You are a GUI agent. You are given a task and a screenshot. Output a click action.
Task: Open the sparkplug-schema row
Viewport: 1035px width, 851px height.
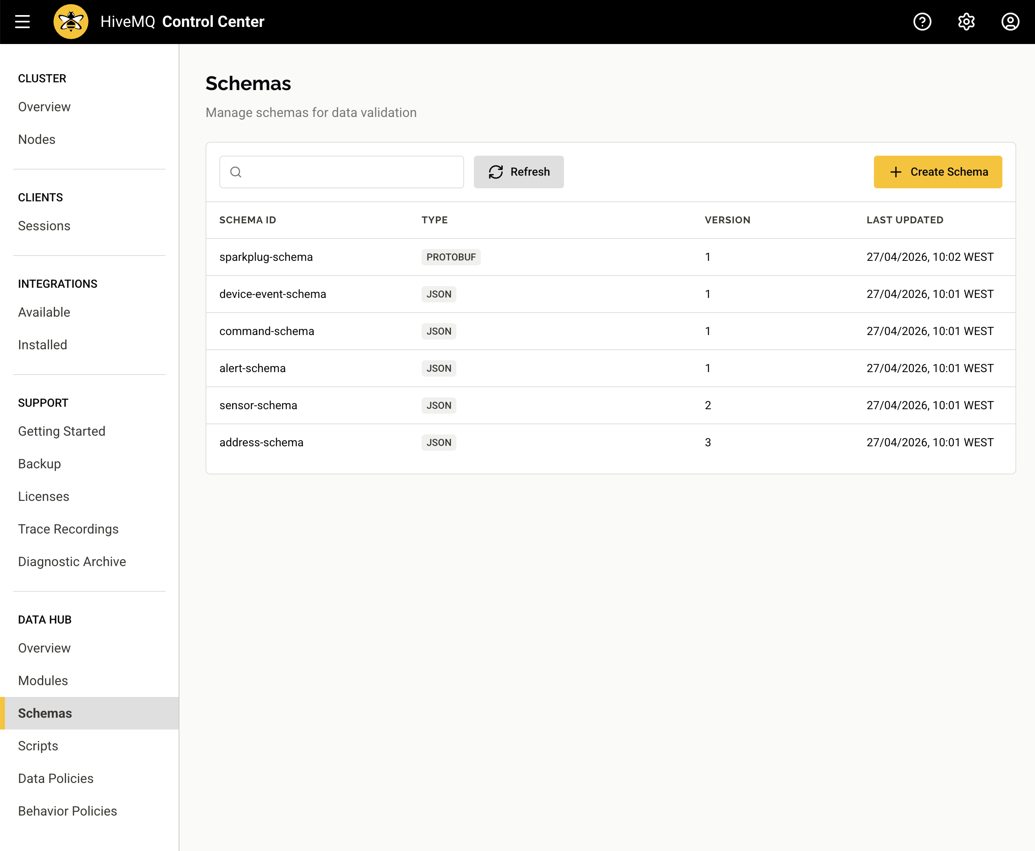(266, 257)
